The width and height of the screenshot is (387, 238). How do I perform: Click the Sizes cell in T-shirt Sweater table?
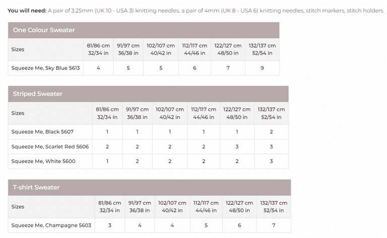[18, 207]
